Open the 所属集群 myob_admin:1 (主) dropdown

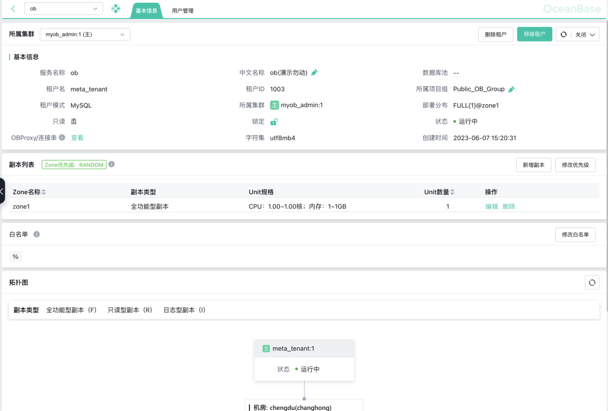point(85,34)
